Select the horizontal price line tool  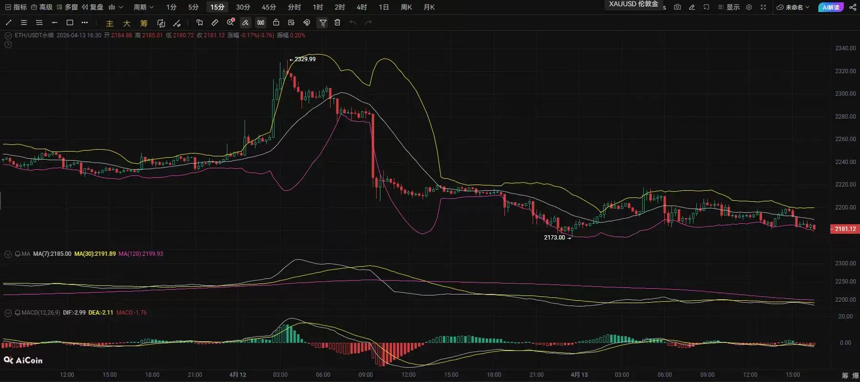coord(55,22)
